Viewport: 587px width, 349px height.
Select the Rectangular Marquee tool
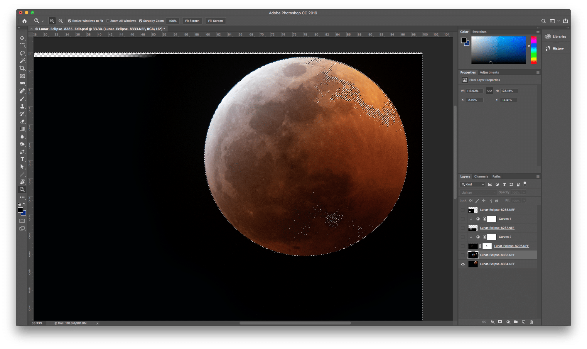pyautogui.click(x=22, y=46)
